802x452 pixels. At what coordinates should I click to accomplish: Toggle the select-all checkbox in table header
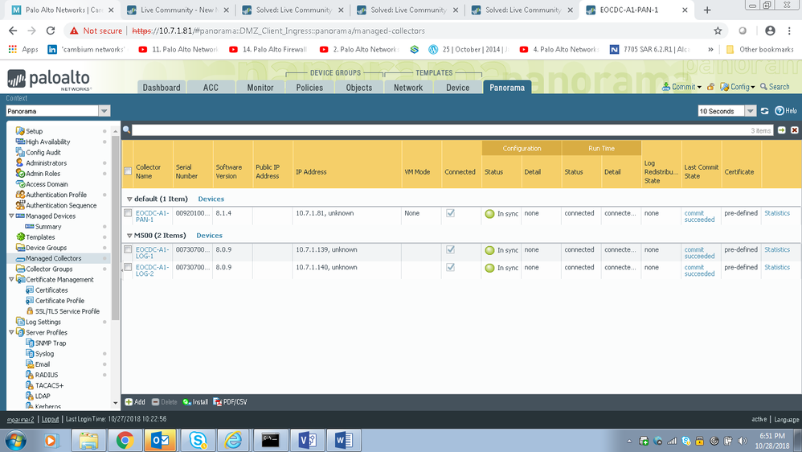pyautogui.click(x=128, y=171)
